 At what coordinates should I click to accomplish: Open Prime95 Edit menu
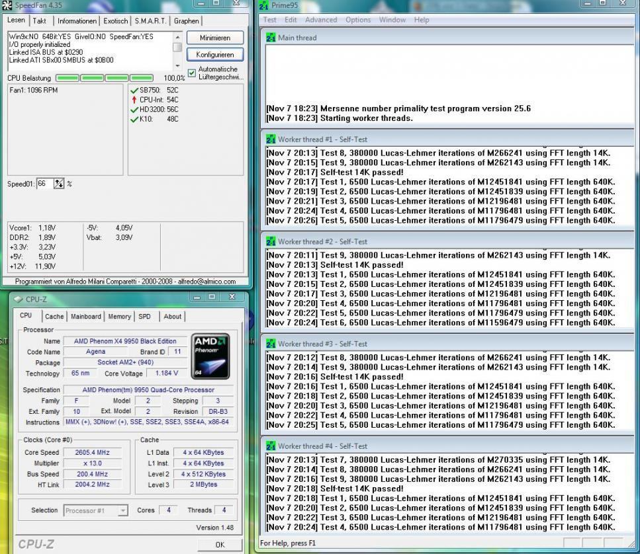tap(291, 20)
